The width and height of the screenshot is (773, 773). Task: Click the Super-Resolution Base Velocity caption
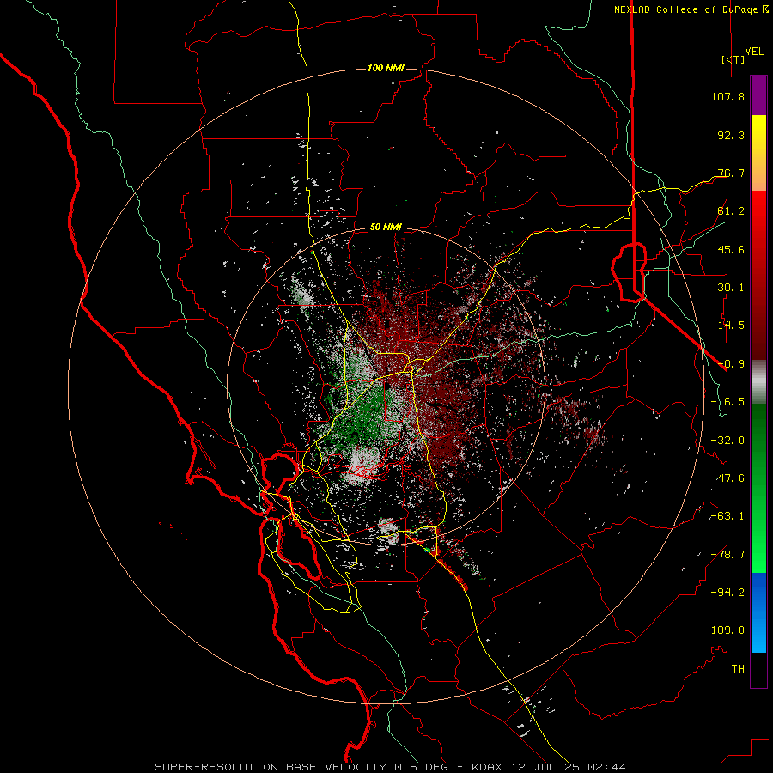click(391, 767)
